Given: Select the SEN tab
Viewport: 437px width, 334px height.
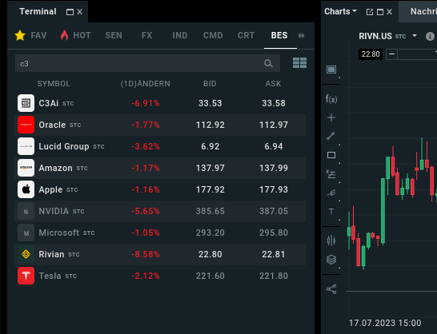Looking at the screenshot, I should tap(114, 35).
